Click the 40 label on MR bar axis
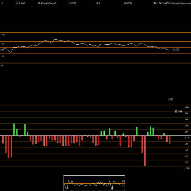This screenshot has height=191, width=191. coord(186,126)
